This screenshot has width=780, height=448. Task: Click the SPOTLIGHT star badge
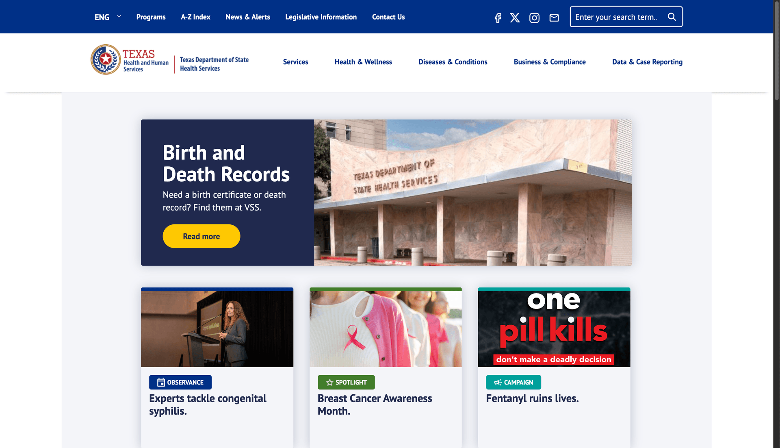[346, 382]
